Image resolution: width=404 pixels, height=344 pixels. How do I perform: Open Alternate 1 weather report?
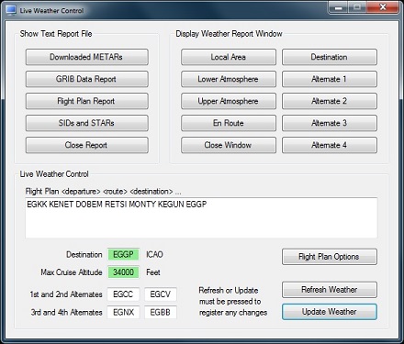(x=330, y=79)
